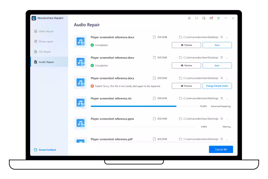Viewport: 268px width, 179px height.
Task: Open the more options dots in reference.xlx row
Action: pyautogui.click(x=227, y=99)
